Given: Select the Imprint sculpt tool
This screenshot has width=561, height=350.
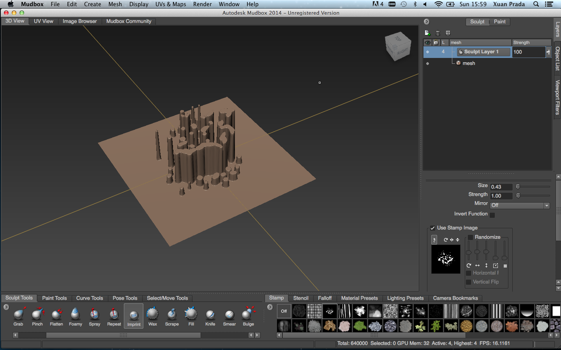Looking at the screenshot, I should (134, 316).
